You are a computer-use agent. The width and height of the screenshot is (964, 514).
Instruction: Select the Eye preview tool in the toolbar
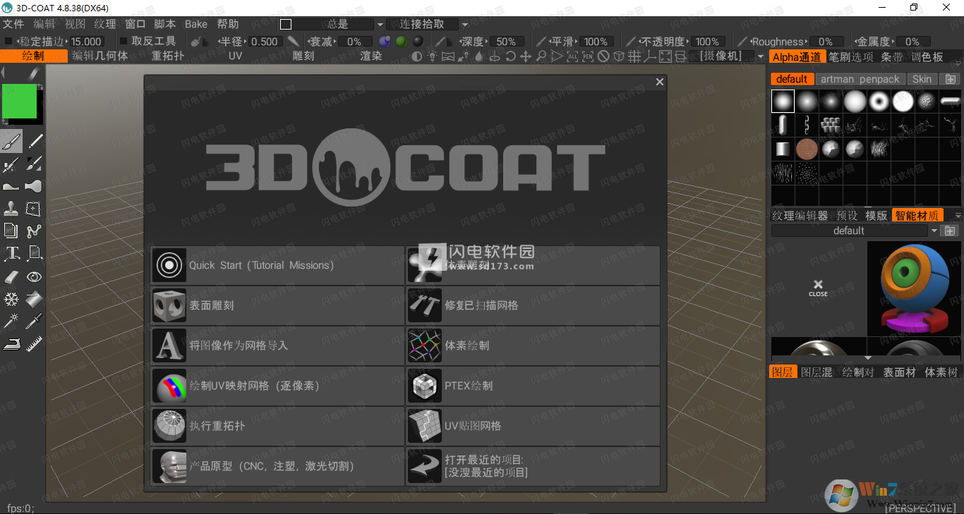pos(34,276)
